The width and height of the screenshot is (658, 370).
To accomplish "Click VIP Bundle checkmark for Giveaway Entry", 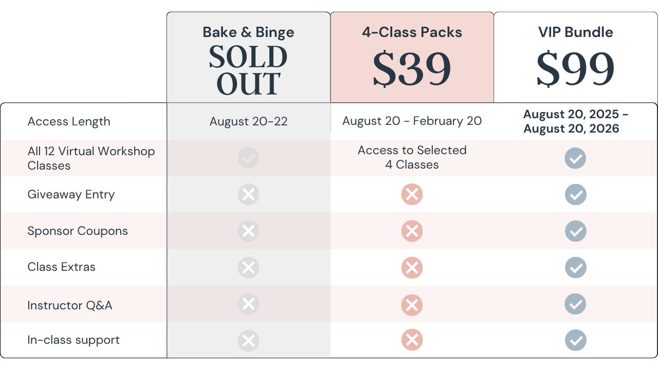I will coord(575,195).
